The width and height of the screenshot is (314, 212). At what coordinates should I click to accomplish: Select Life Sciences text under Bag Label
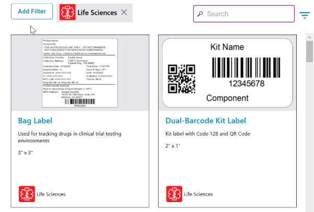coord(51,194)
